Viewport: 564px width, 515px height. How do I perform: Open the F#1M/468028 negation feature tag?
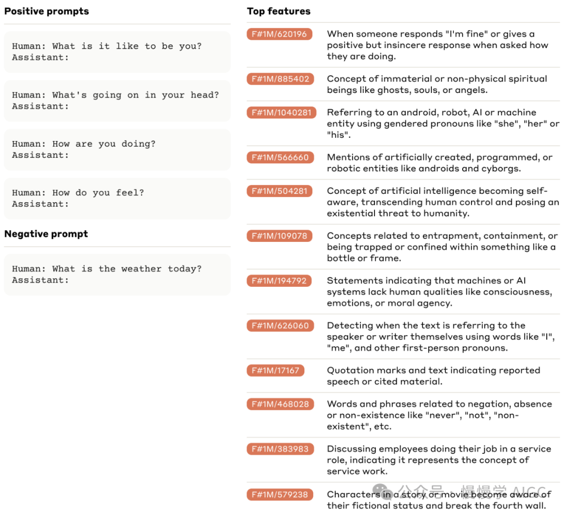click(280, 404)
